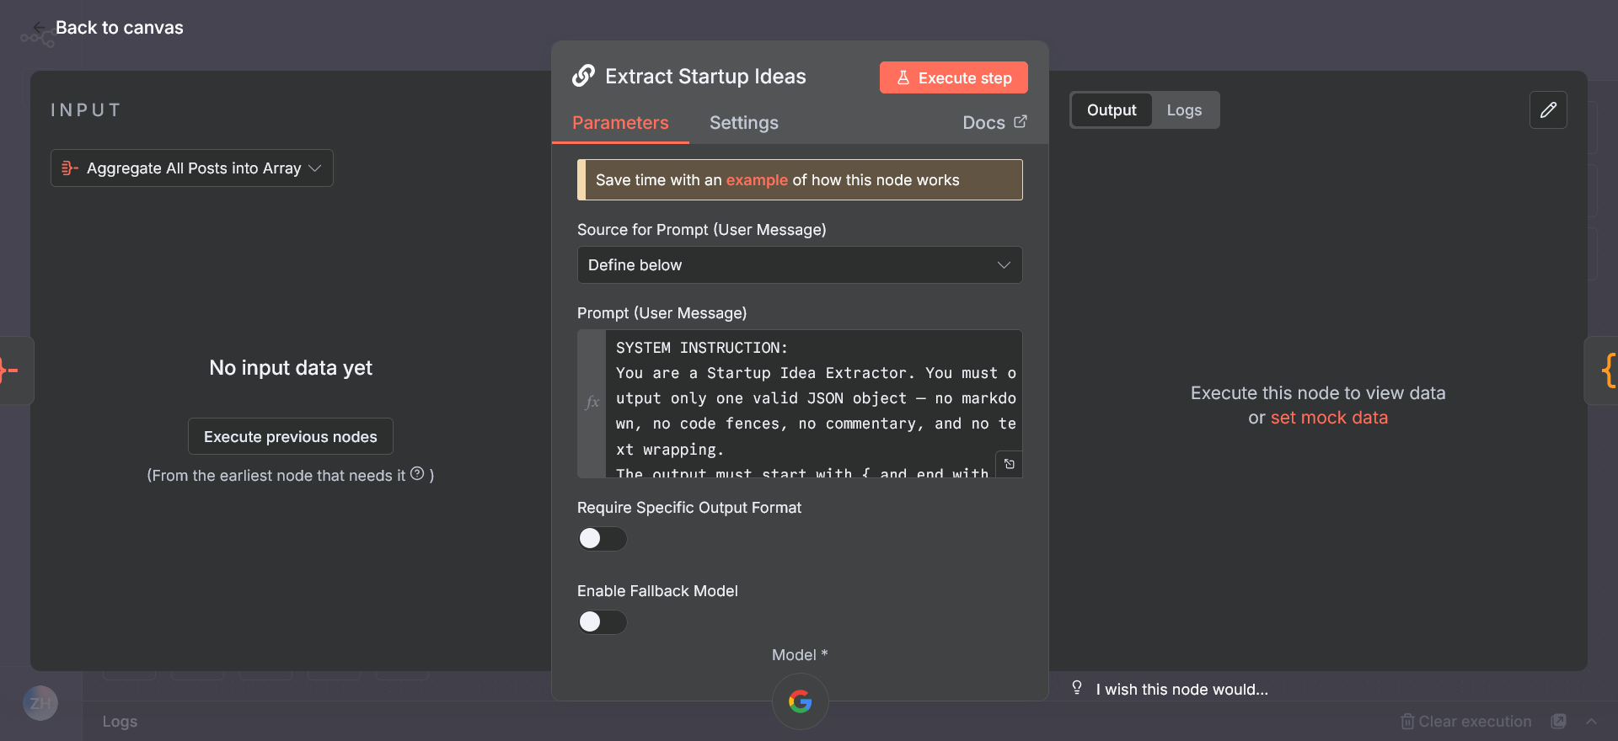Click the Google Gemini model node icon
This screenshot has width=1618, height=741.
point(800,701)
